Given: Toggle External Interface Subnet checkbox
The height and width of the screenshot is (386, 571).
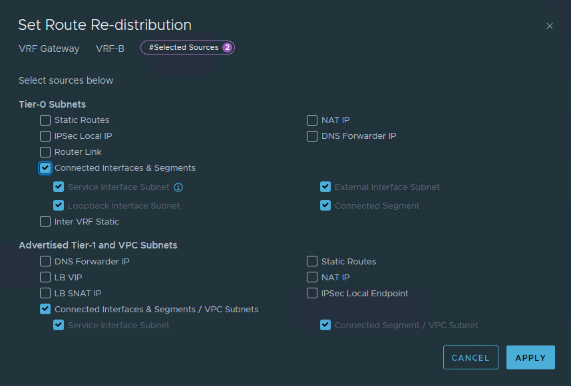Looking at the screenshot, I should point(325,187).
